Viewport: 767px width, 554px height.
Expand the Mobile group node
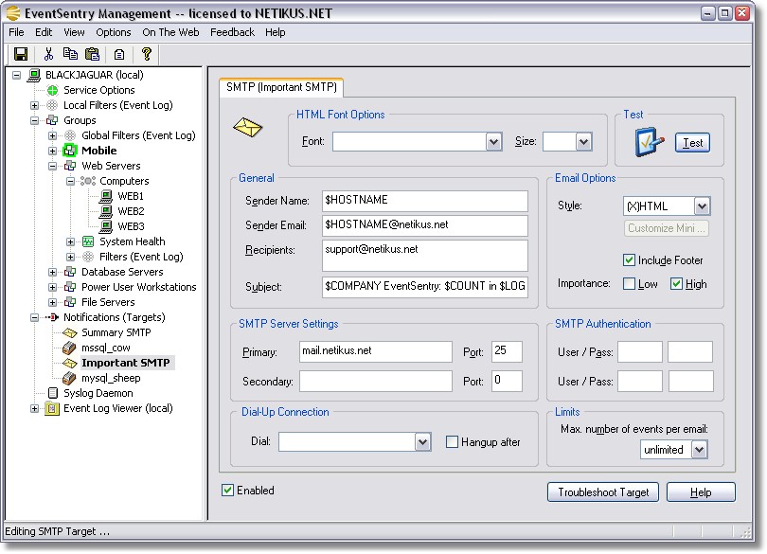pos(52,151)
